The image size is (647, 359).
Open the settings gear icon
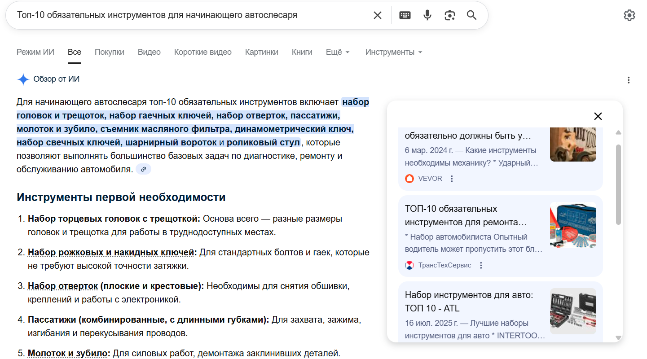tap(629, 15)
